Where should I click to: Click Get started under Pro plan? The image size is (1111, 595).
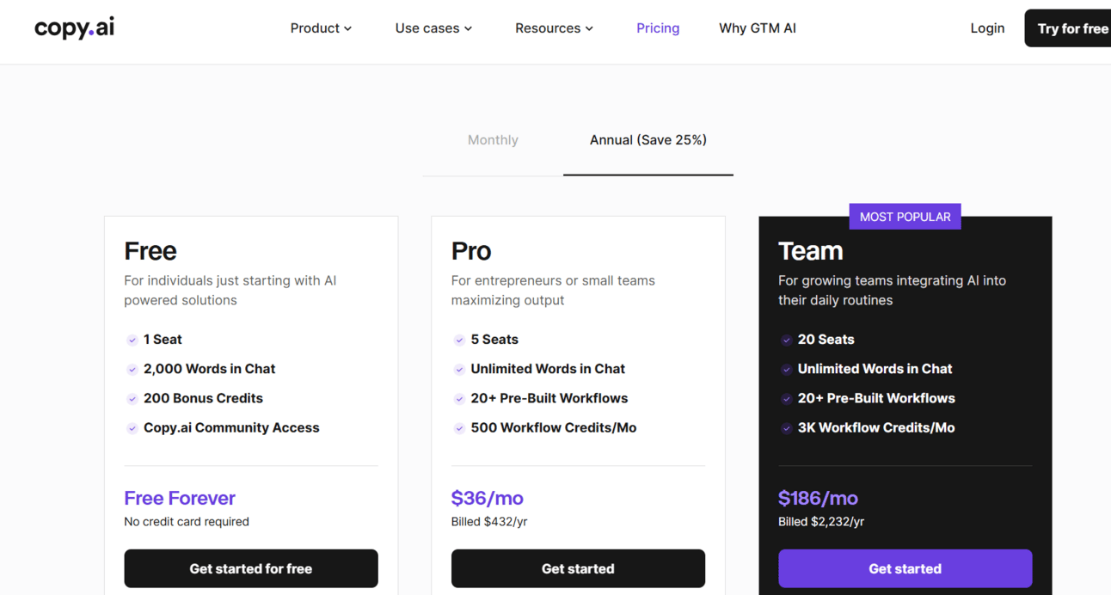(x=578, y=568)
